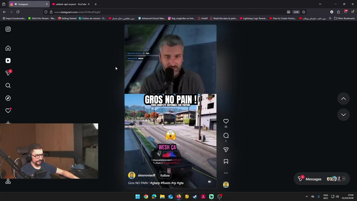Reload the page

[x=18, y=12]
